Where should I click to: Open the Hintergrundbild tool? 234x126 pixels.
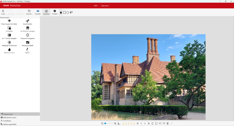(x=28, y=43)
